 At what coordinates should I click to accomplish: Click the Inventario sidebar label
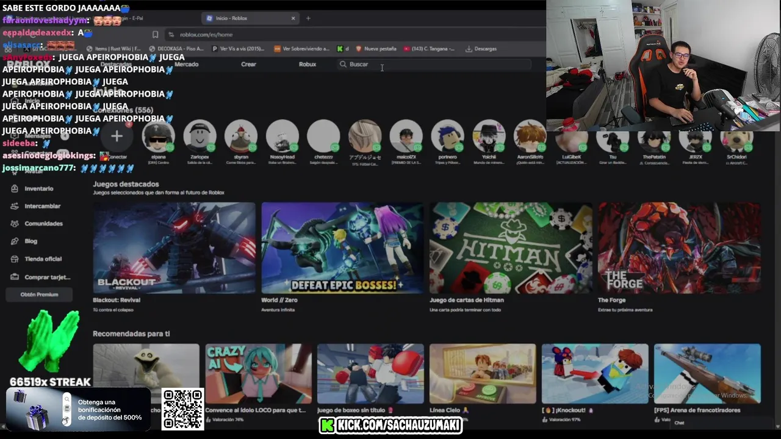point(39,188)
